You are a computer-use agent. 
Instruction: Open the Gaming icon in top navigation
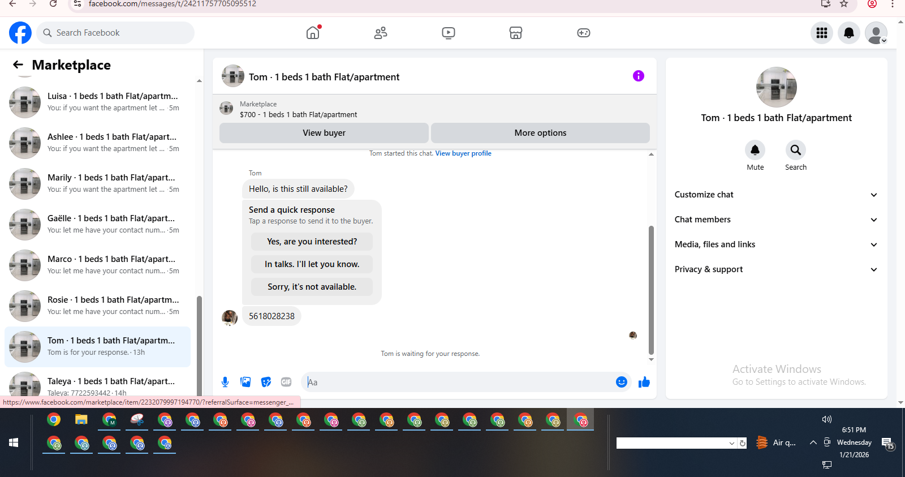584,33
